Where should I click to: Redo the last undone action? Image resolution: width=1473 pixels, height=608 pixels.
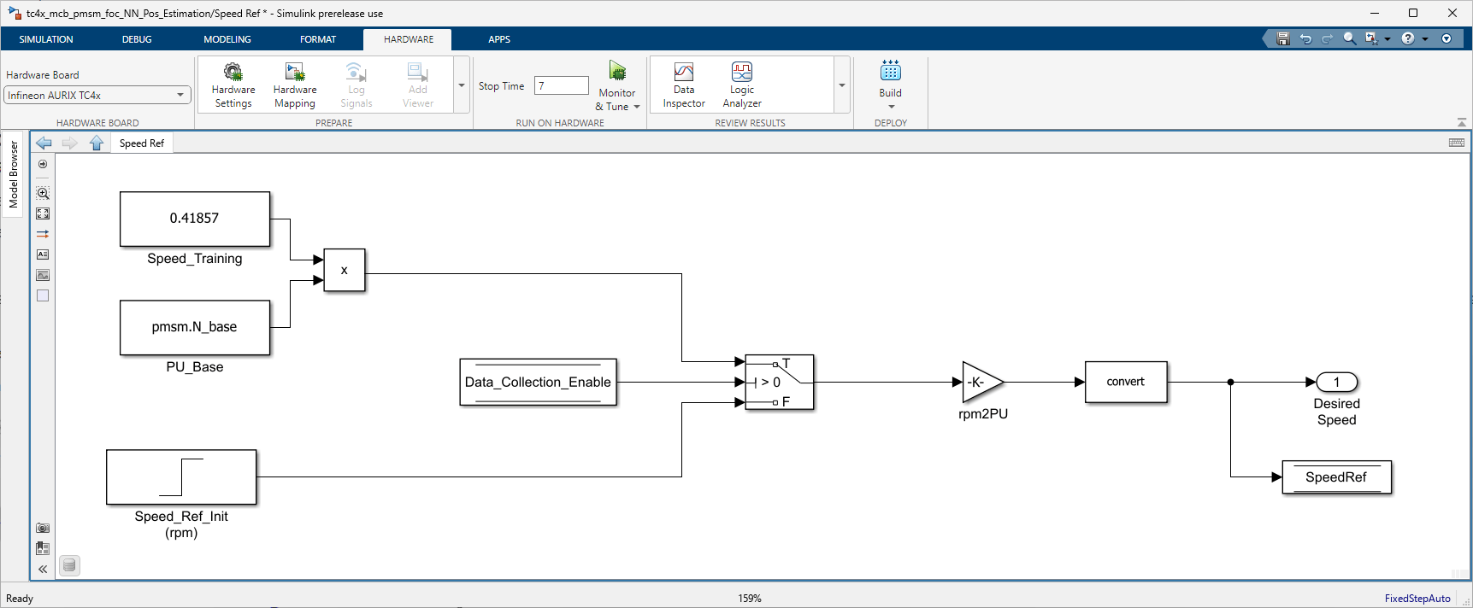click(1328, 38)
